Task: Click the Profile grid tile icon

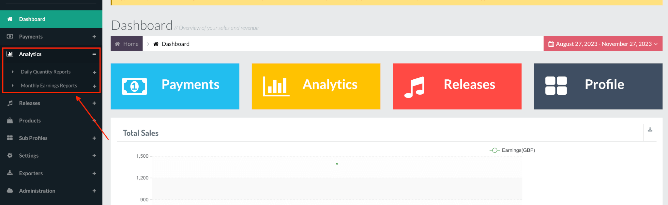Action: click(556, 86)
